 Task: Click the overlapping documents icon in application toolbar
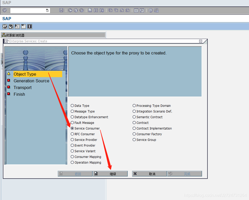[x=11, y=26]
